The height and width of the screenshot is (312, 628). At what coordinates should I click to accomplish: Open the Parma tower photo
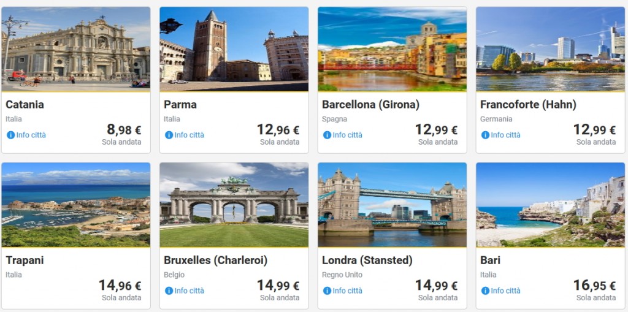coord(234,49)
